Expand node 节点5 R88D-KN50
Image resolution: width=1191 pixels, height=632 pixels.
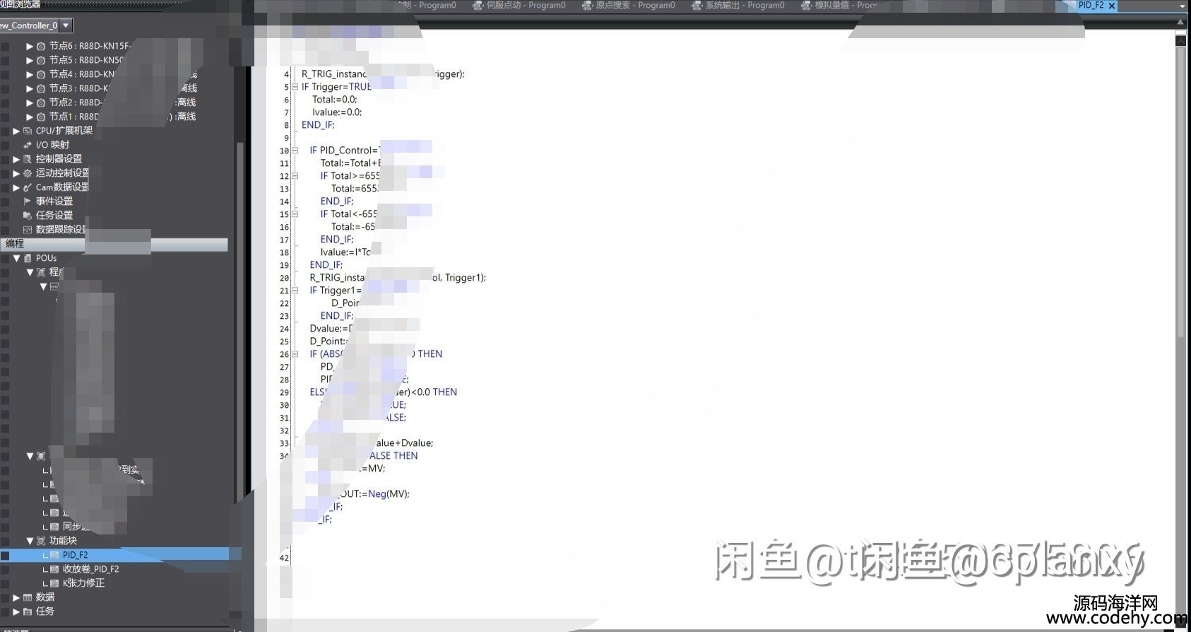click(x=30, y=60)
